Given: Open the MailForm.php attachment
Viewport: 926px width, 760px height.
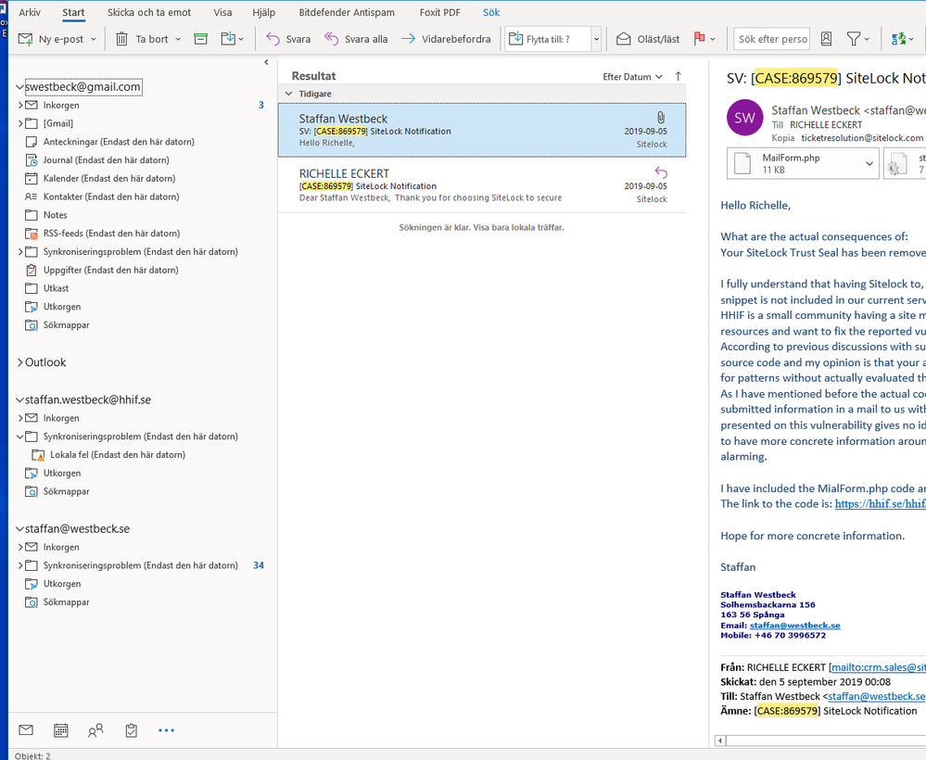Looking at the screenshot, I should pos(793,163).
